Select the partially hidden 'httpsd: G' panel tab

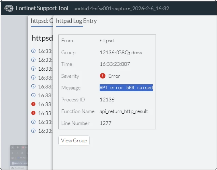(x=42, y=21)
